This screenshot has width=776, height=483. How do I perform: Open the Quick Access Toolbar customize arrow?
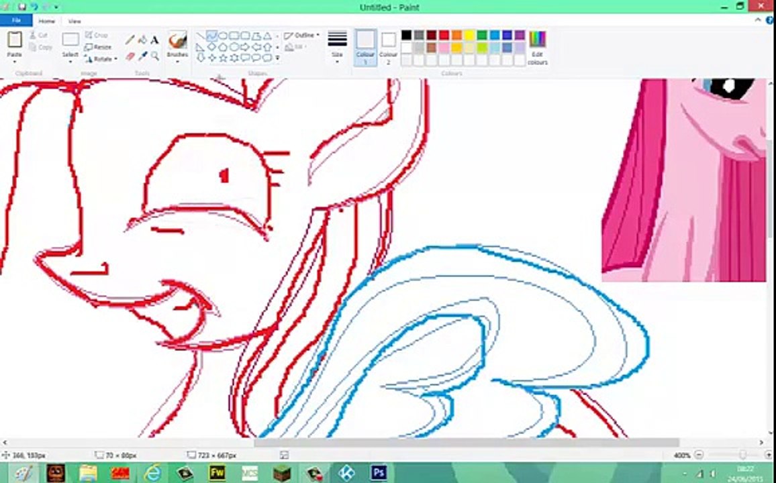pos(56,7)
